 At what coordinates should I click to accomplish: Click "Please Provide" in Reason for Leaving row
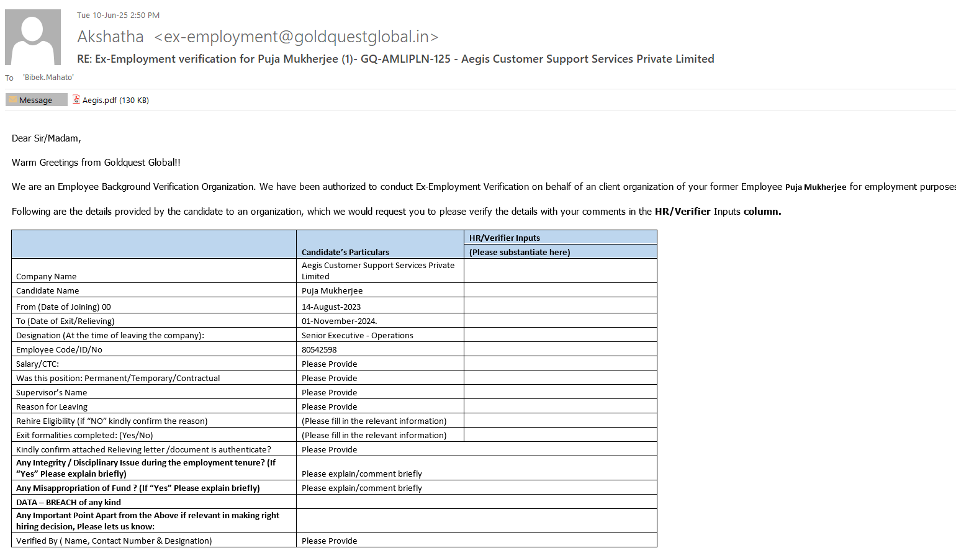[x=329, y=407]
